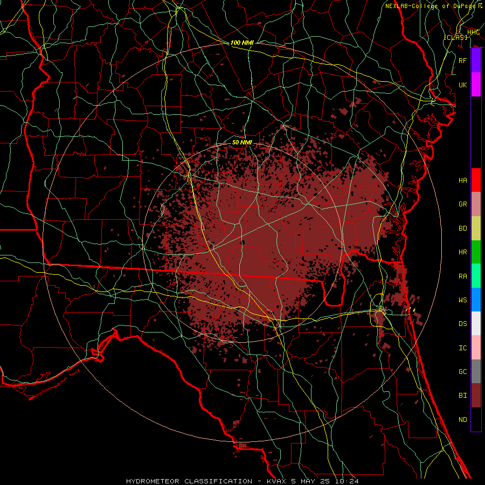The image size is (485, 485).
Task: Select the BD yellow legend swatch
Action: (x=476, y=228)
